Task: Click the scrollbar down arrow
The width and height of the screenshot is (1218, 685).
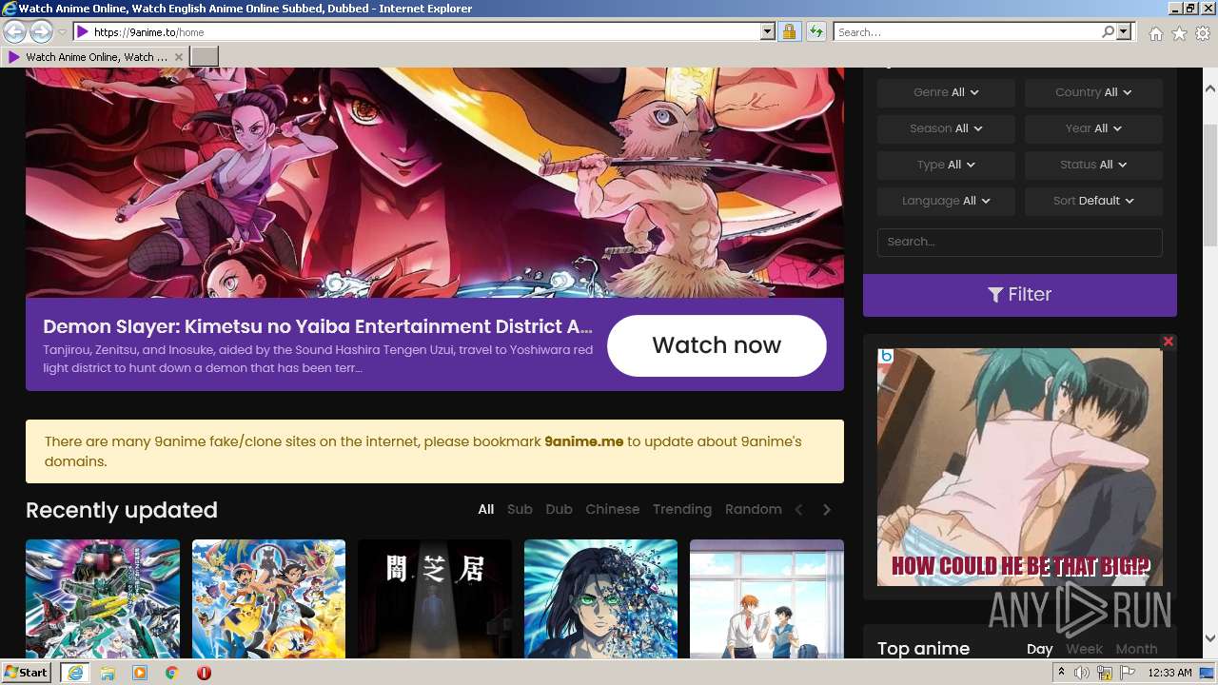Action: click(1209, 638)
